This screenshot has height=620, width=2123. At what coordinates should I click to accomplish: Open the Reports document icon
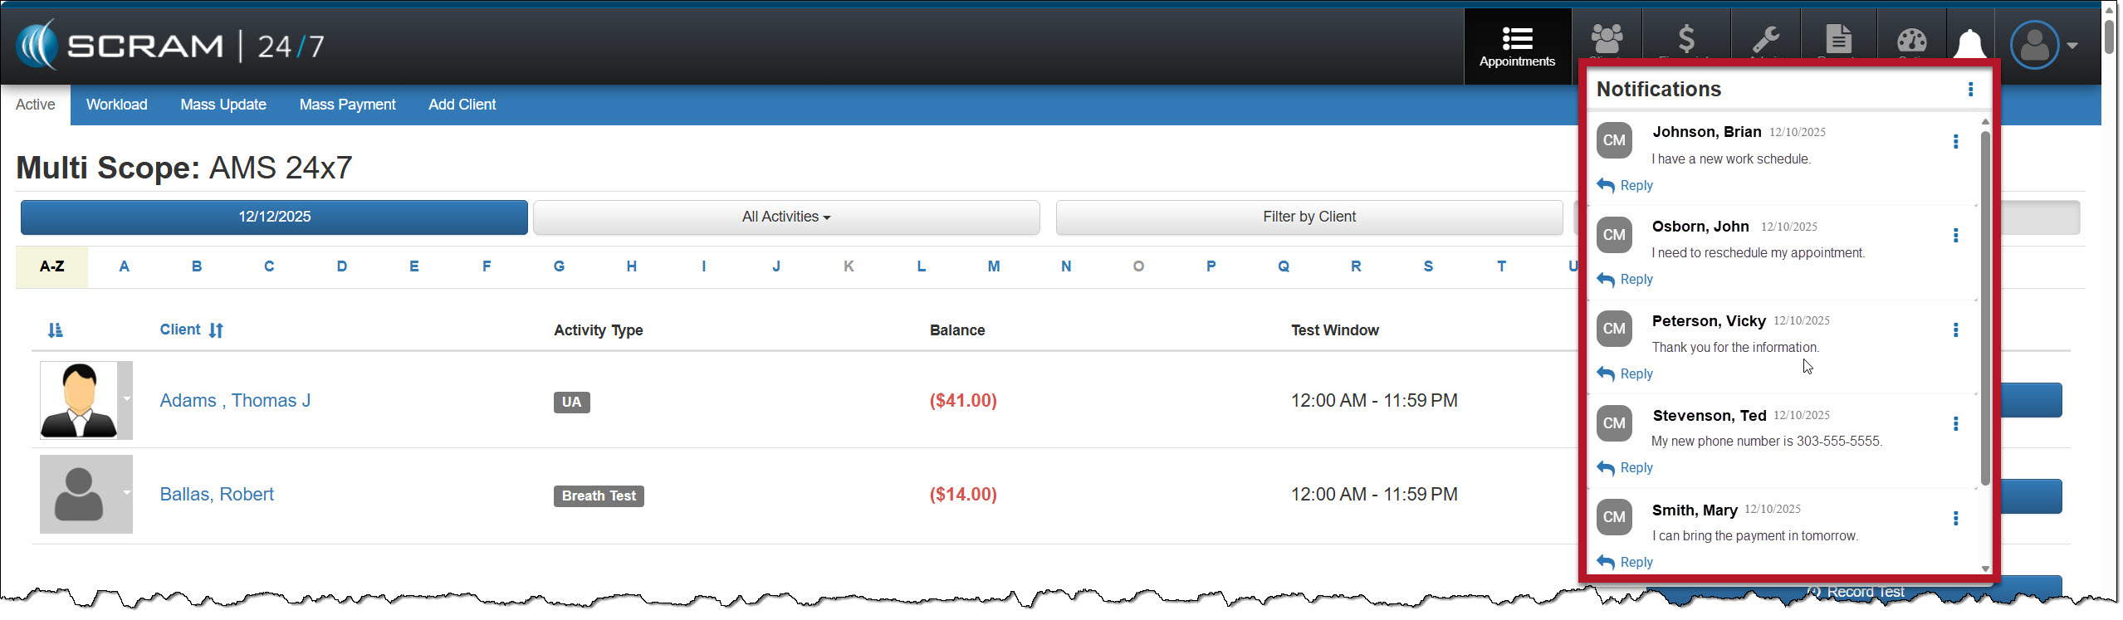1838,39
